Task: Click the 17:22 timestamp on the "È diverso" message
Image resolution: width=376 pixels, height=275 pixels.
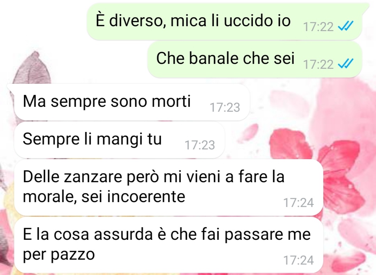Action: [x=318, y=27]
